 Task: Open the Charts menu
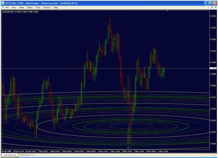point(30,8)
